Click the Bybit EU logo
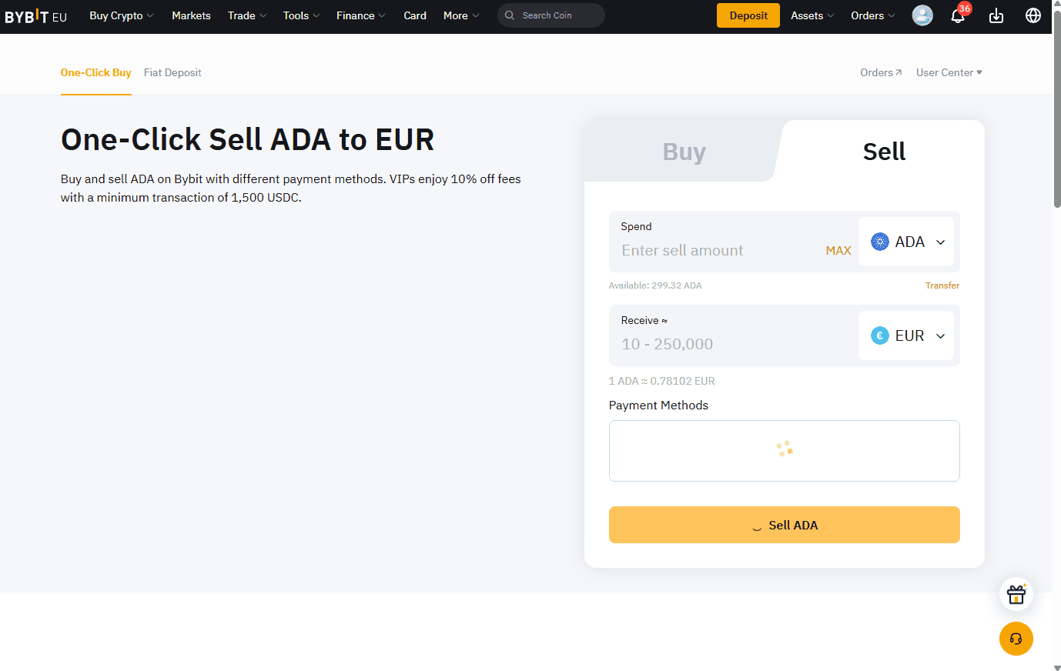This screenshot has height=671, width=1061. point(35,16)
